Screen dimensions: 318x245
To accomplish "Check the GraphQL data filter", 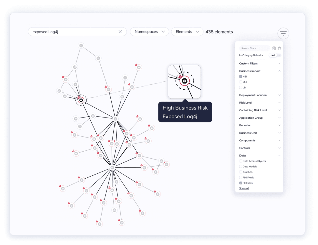I will [x=241, y=172].
